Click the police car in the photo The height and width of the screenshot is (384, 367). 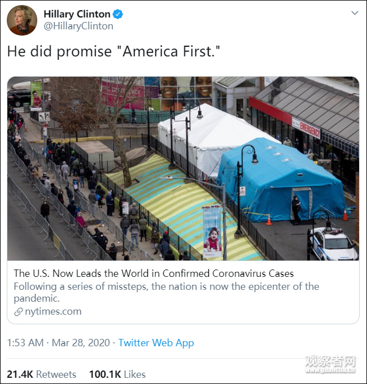tap(333, 244)
